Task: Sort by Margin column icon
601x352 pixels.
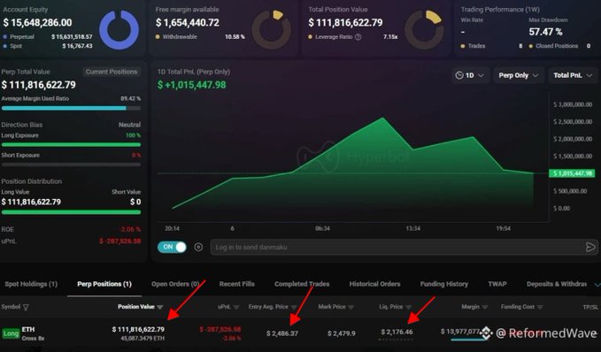Action: tap(485, 307)
